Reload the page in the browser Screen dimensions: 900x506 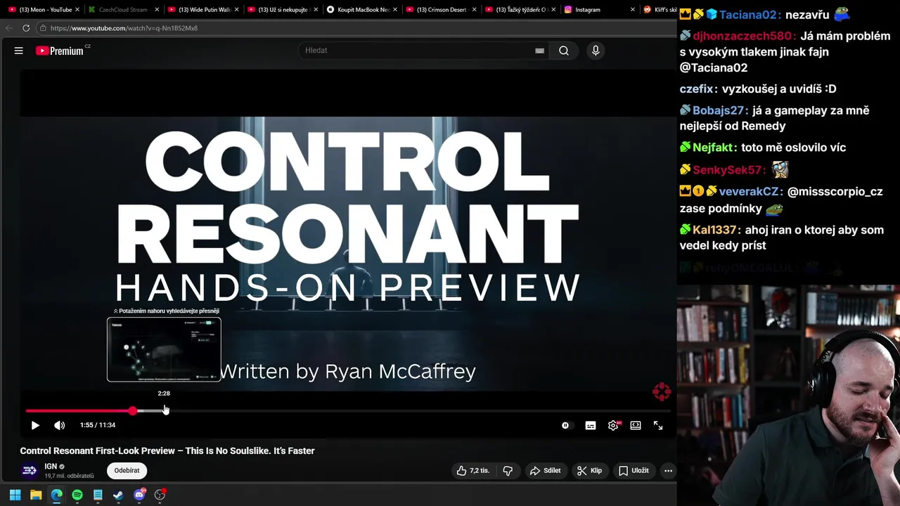pos(26,28)
